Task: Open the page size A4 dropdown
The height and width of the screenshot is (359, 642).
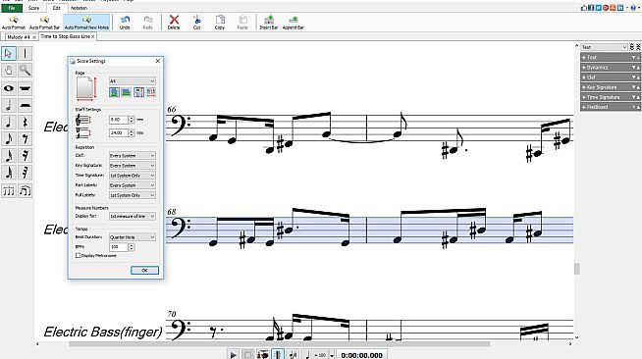Action: tap(133, 81)
